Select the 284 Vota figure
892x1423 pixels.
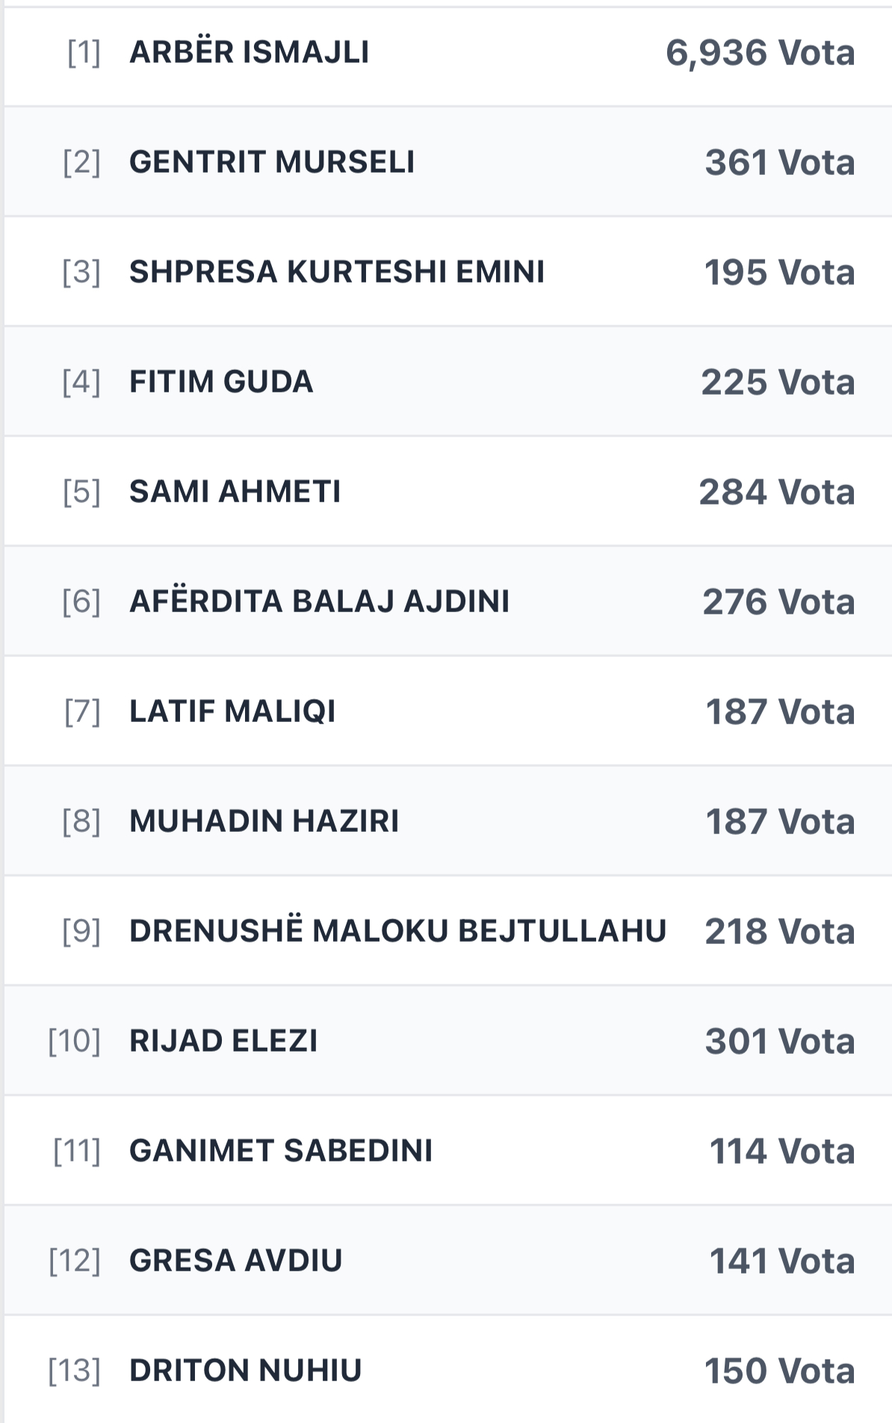coord(776,493)
